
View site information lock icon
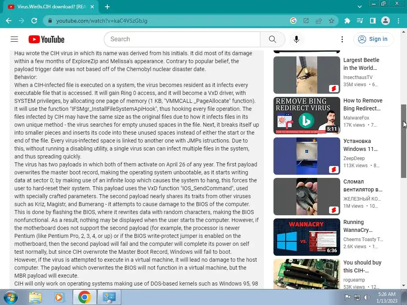pos(50,21)
